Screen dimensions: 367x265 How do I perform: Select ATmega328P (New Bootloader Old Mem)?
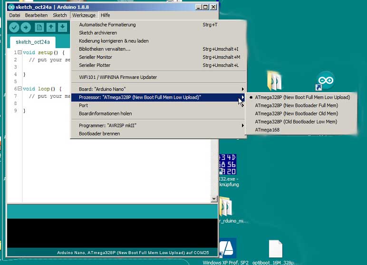301,114
